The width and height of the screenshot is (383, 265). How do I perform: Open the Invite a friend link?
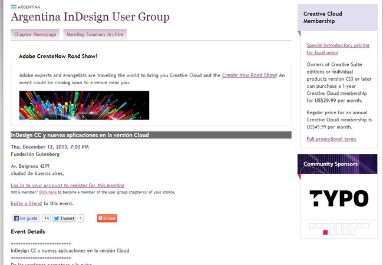[27, 203]
